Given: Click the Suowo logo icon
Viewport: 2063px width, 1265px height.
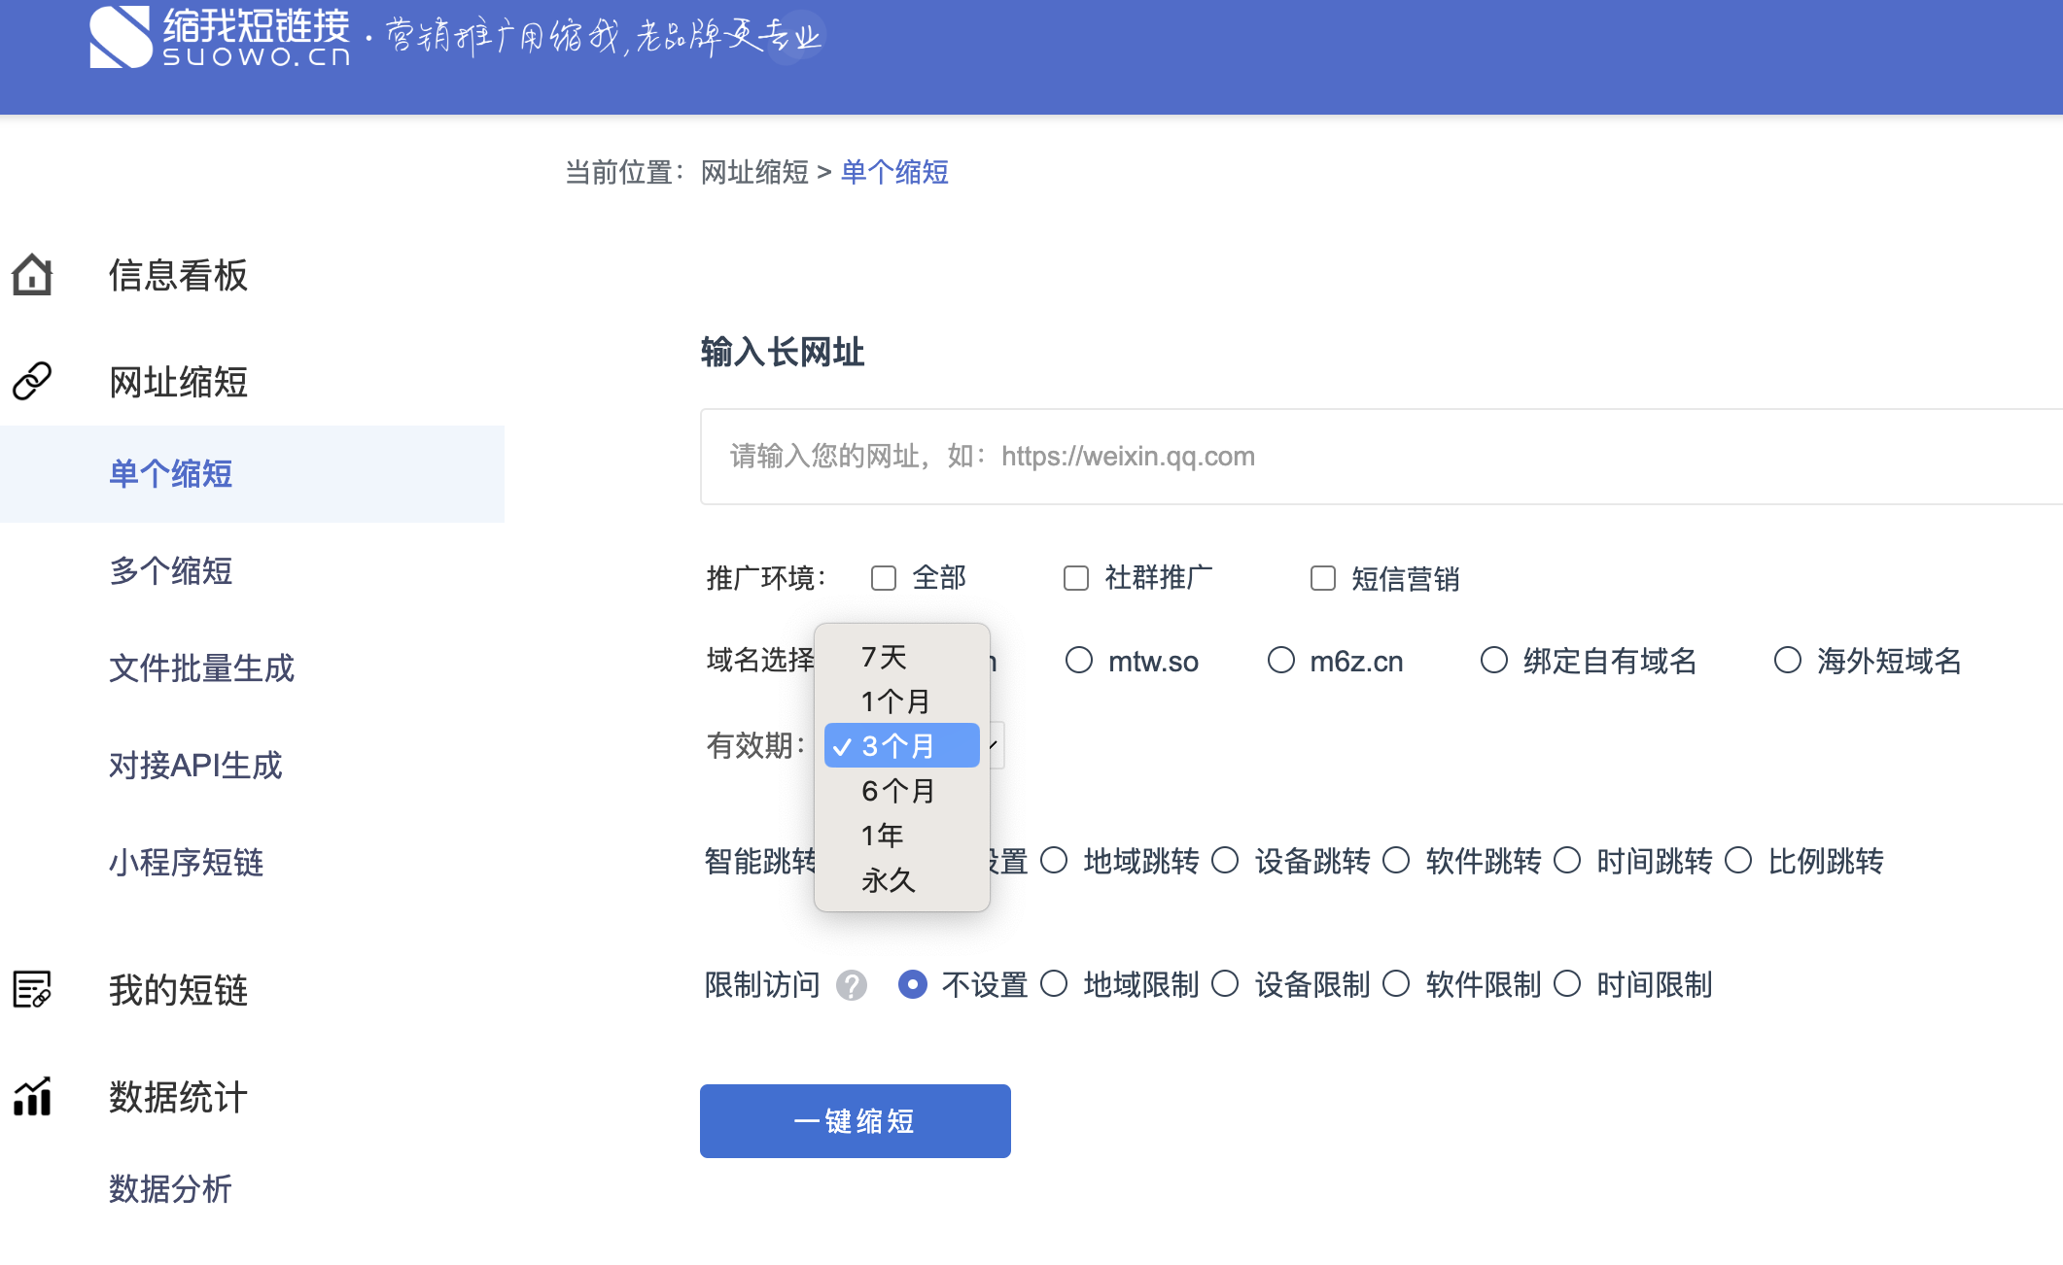Looking at the screenshot, I should 121,37.
